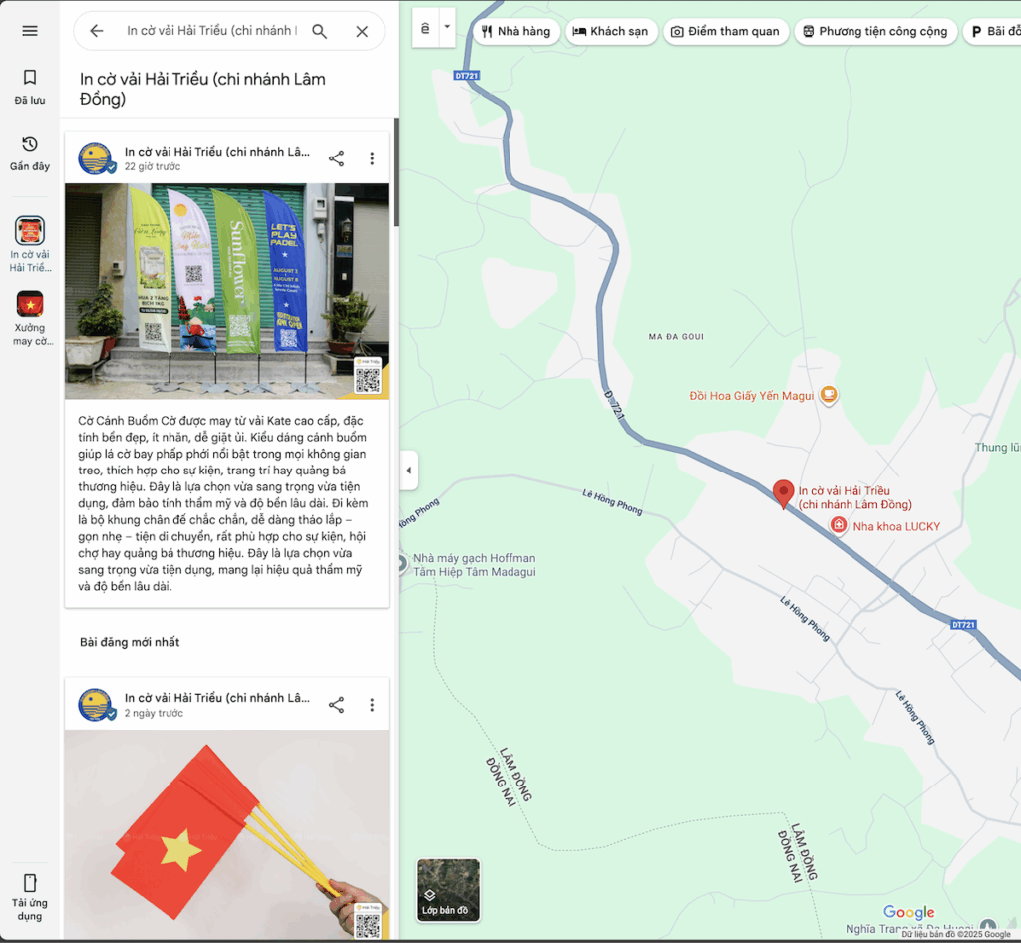Viewport: 1021px width, 943px height.
Task: Select In cờ vải Hải Triề... sidebar shortcut
Action: 30,244
